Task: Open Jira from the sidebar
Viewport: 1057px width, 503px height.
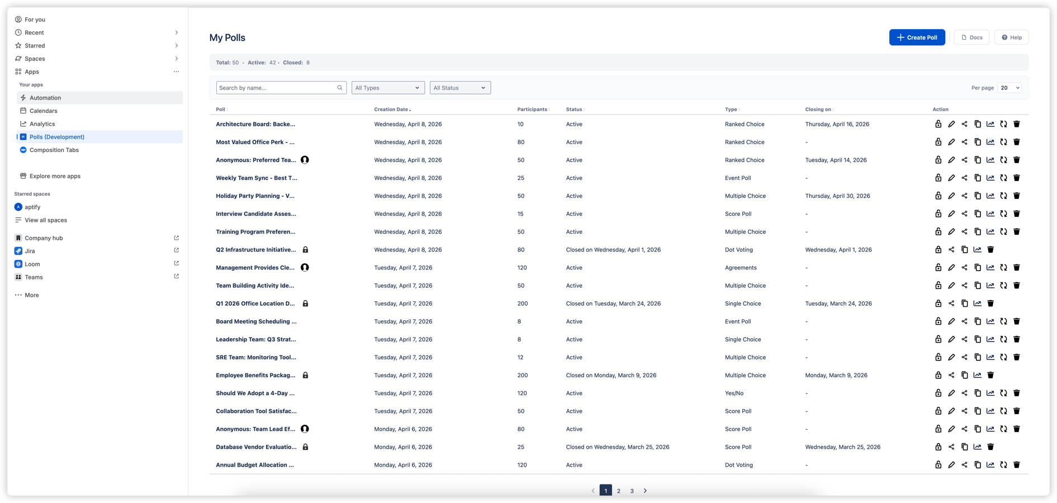Action: tap(30, 251)
